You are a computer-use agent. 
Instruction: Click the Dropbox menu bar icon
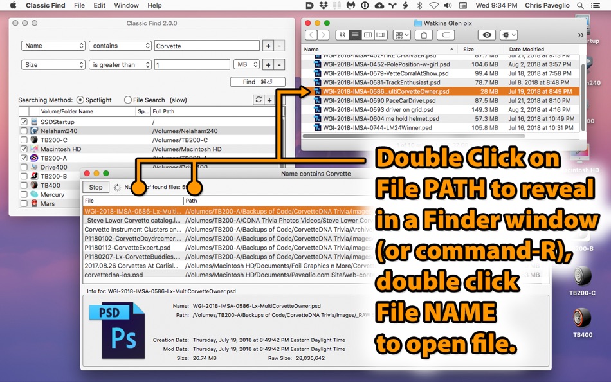pyautogui.click(x=324, y=5)
